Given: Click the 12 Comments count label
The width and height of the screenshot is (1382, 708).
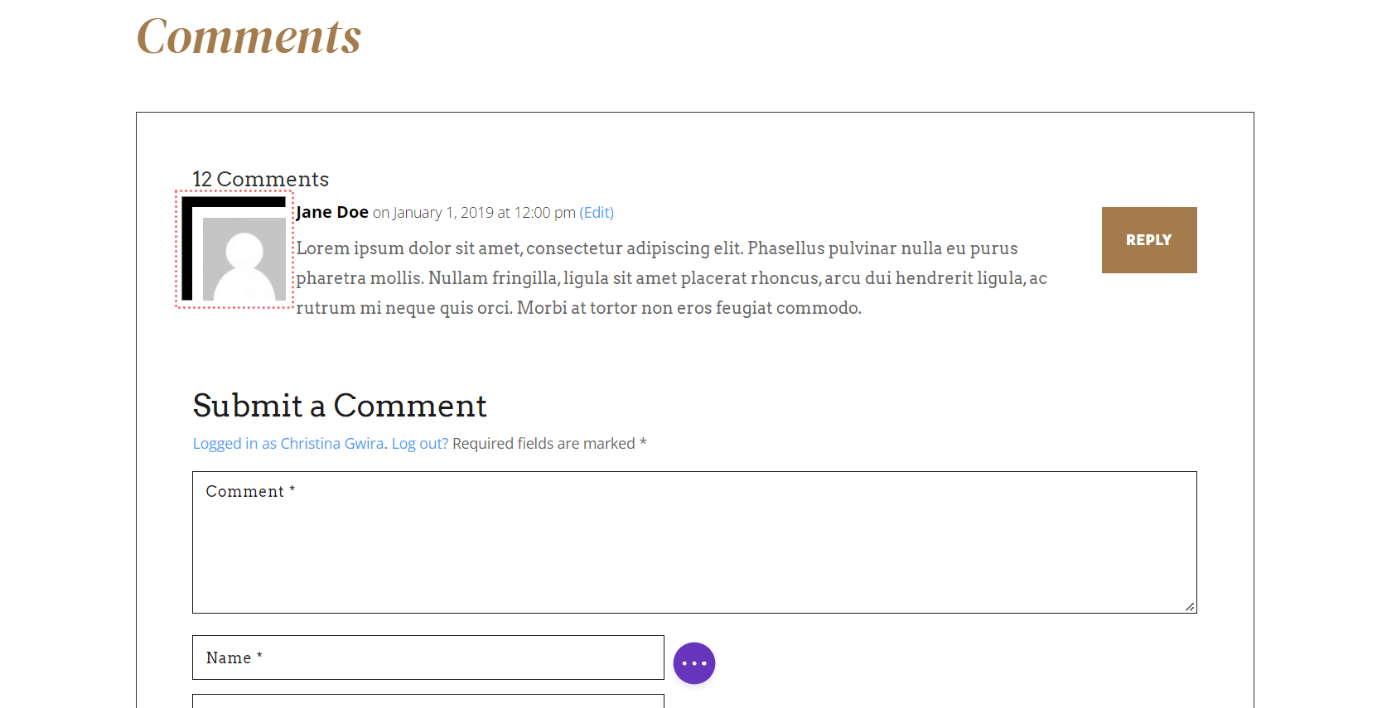Looking at the screenshot, I should (260, 178).
